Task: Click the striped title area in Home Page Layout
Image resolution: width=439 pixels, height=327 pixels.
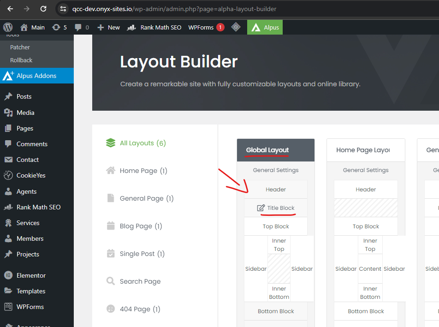Action: 366,208
